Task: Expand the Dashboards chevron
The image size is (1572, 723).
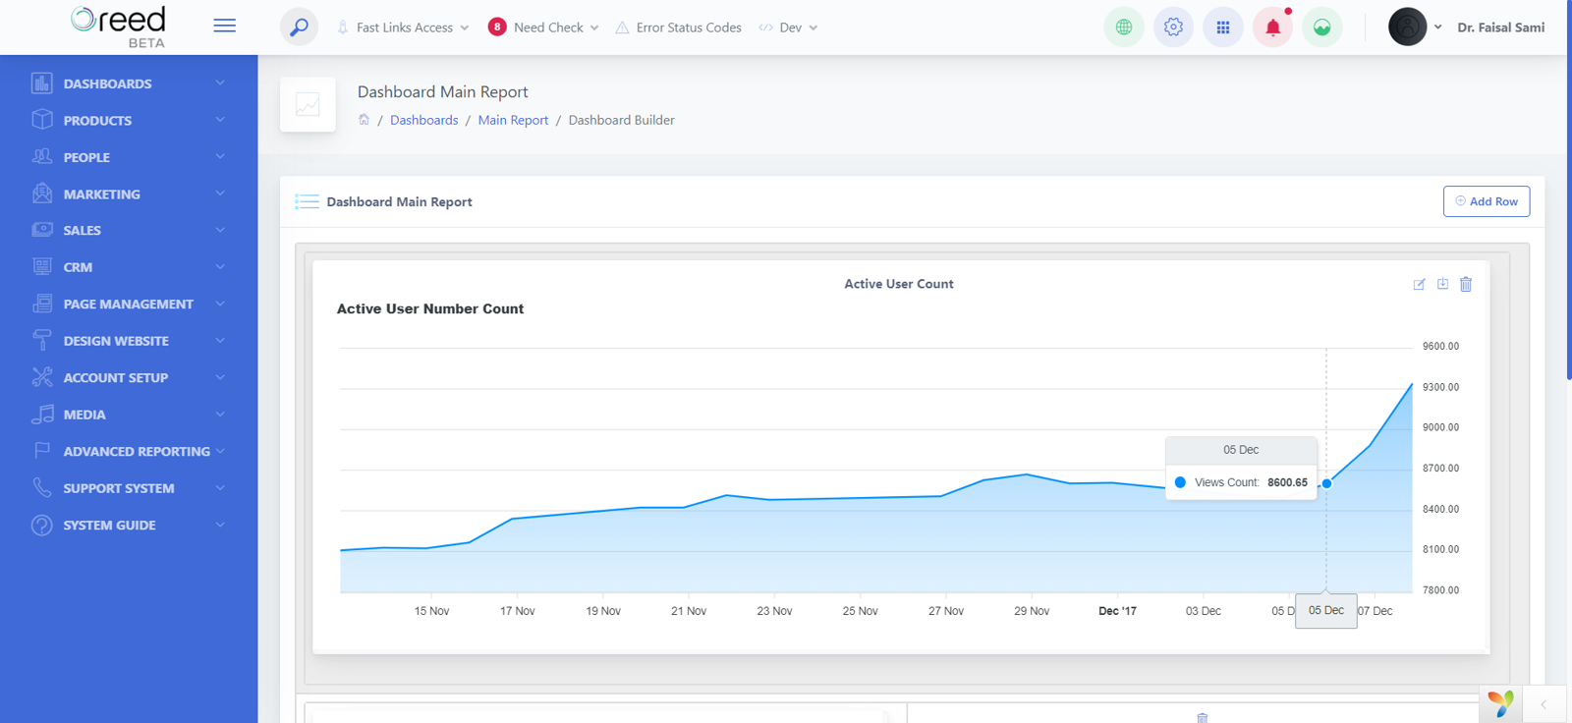Action: [x=220, y=83]
